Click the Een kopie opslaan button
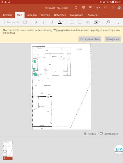123x163 pixels. point(90,39)
